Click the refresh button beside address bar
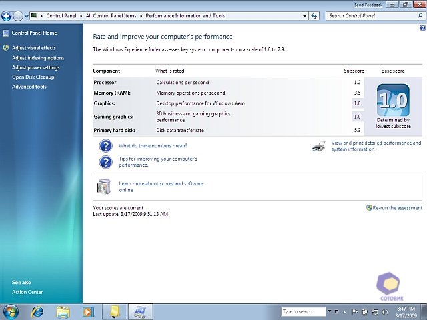 click(314, 15)
